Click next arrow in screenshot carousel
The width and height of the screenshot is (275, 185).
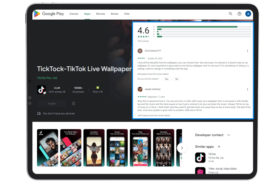click(182, 148)
